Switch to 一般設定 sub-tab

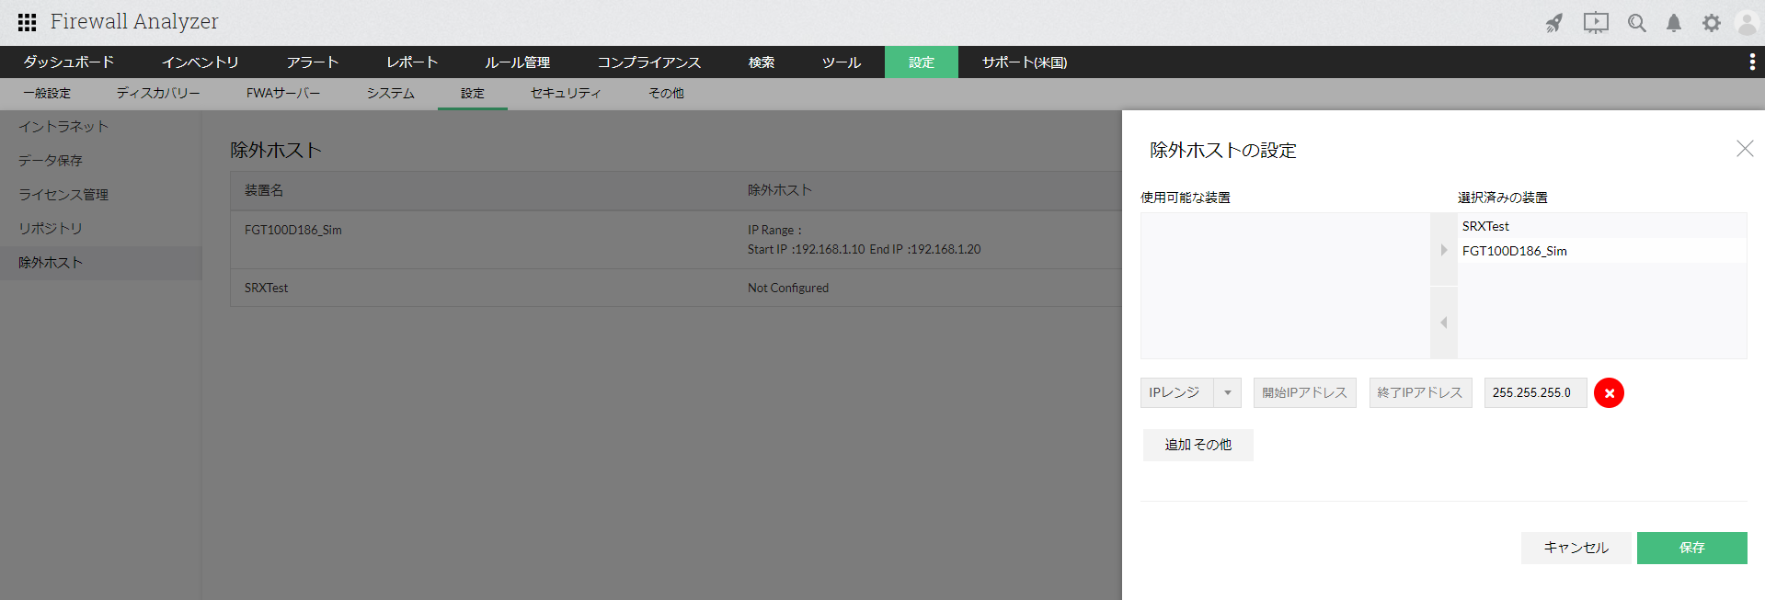pyautogui.click(x=46, y=93)
